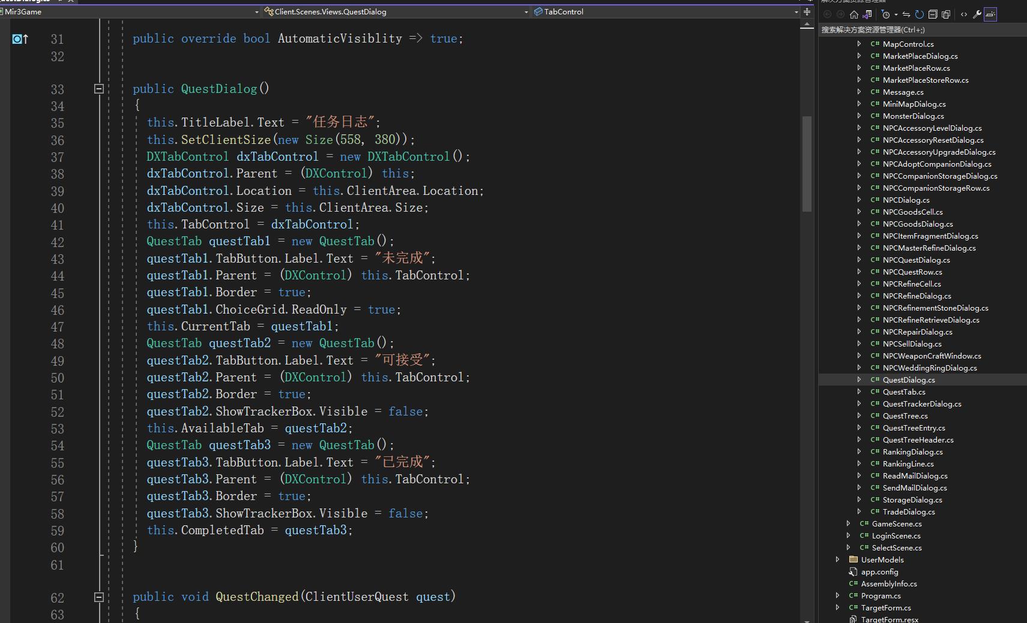Viewport: 1027px width, 623px height.
Task: Click the split editor icon above scrollbar
Action: [x=807, y=11]
